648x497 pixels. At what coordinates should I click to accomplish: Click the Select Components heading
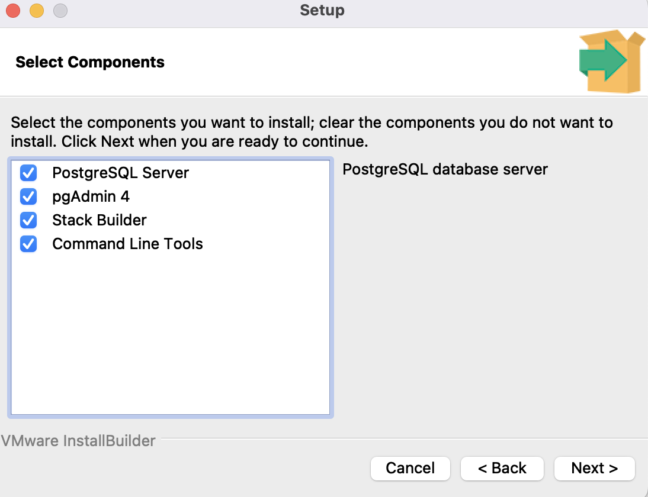point(90,62)
